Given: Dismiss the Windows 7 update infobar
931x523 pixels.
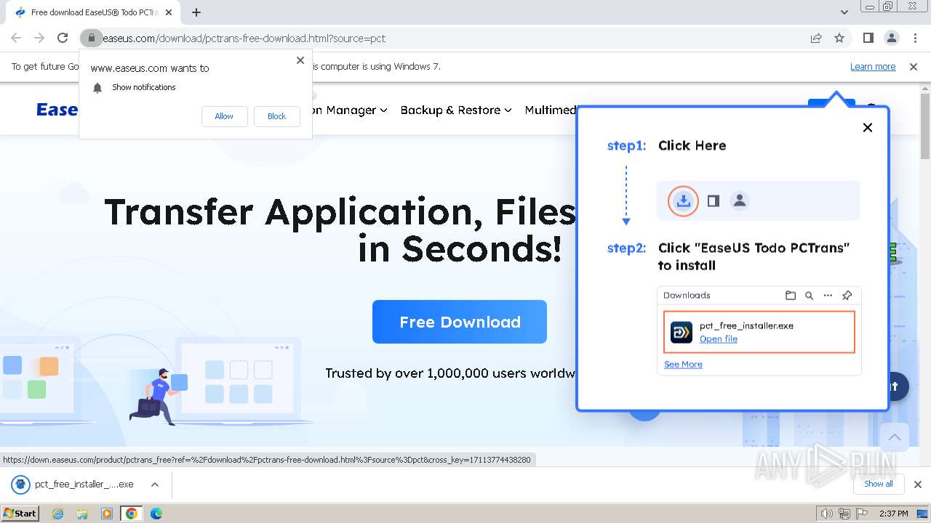Looking at the screenshot, I should [914, 66].
